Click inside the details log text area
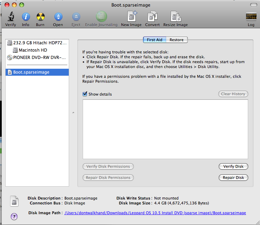Viewport: 260px width, 225px height. click(x=165, y=129)
